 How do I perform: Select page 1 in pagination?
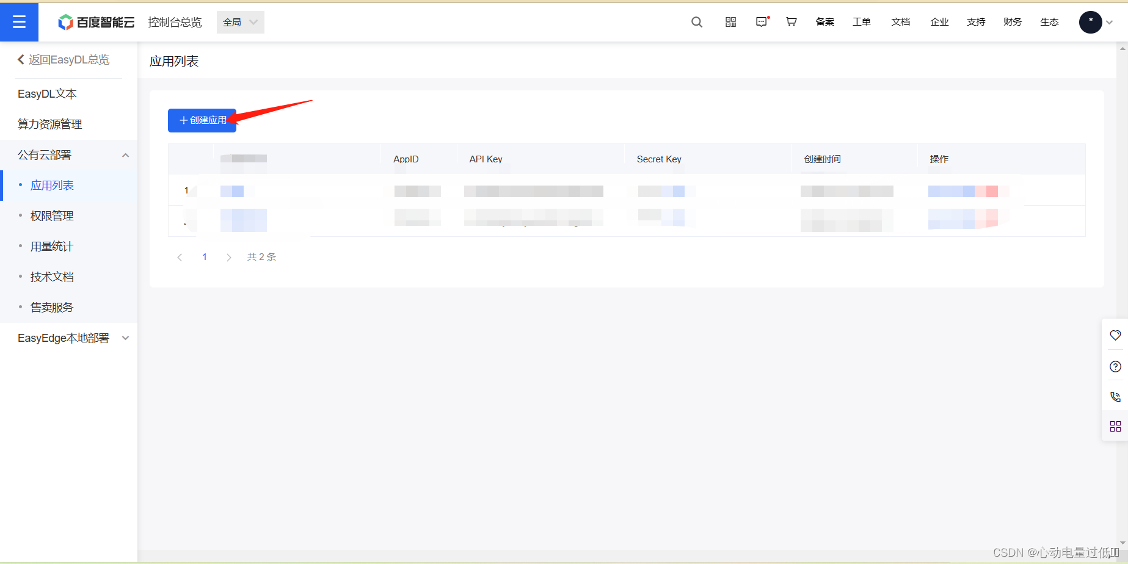(205, 257)
